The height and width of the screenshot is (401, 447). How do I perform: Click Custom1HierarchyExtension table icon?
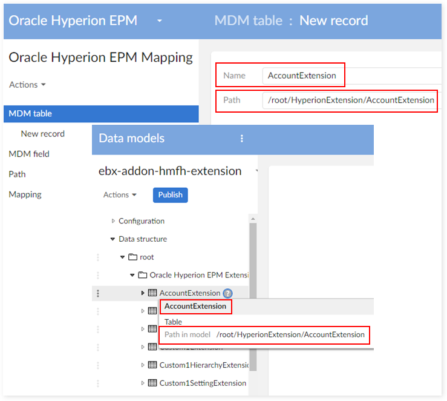coord(152,365)
